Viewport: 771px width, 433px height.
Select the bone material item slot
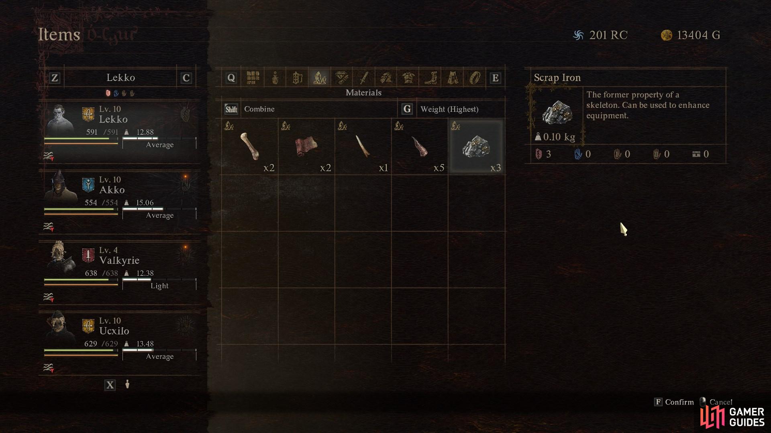(x=250, y=146)
